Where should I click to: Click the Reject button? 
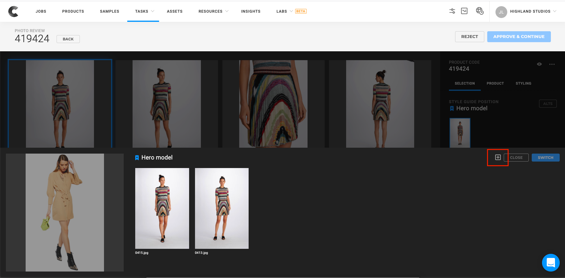(x=469, y=37)
